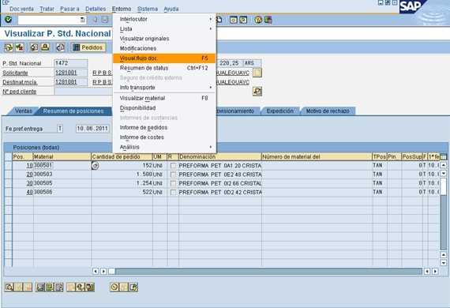
Task: Click the magnifier detail icon at bottom left
Action: [x=9, y=287]
